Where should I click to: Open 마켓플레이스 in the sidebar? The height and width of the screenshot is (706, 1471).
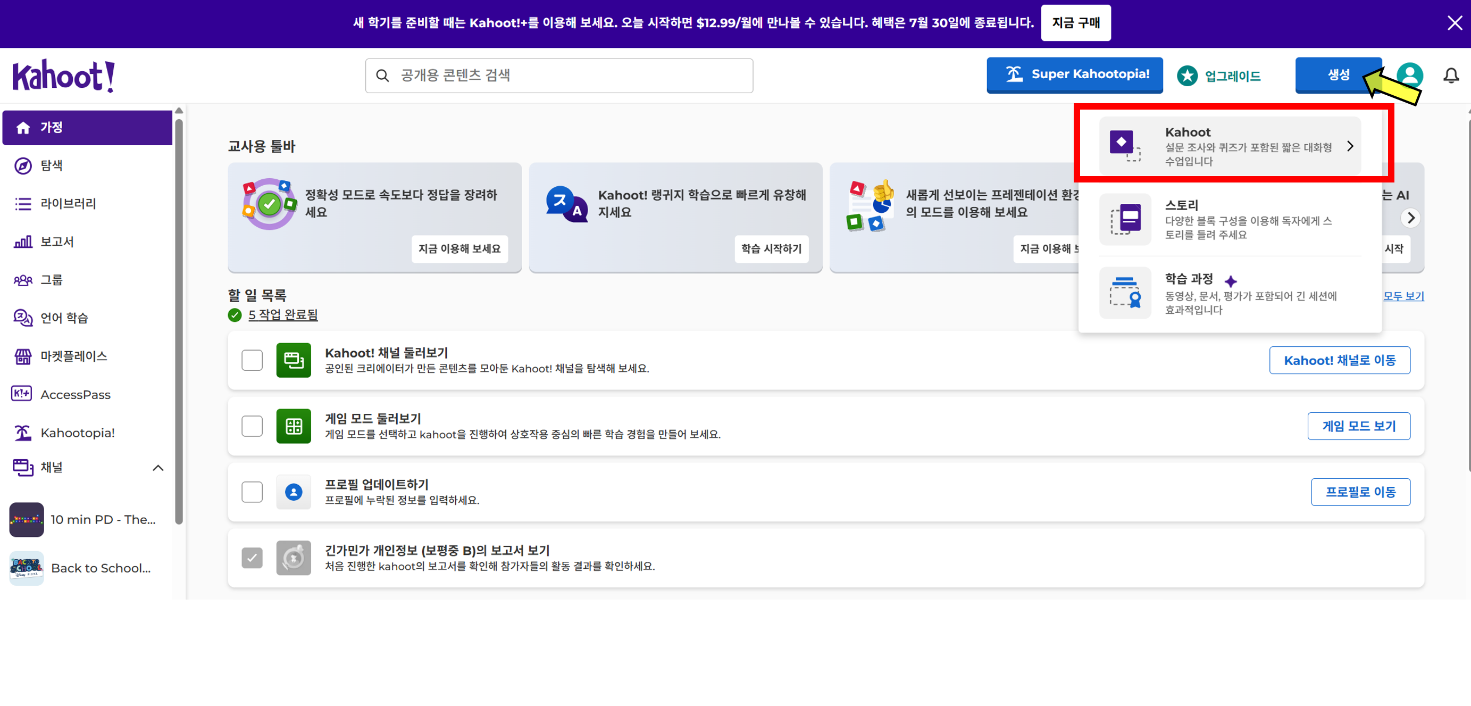pyautogui.click(x=73, y=356)
